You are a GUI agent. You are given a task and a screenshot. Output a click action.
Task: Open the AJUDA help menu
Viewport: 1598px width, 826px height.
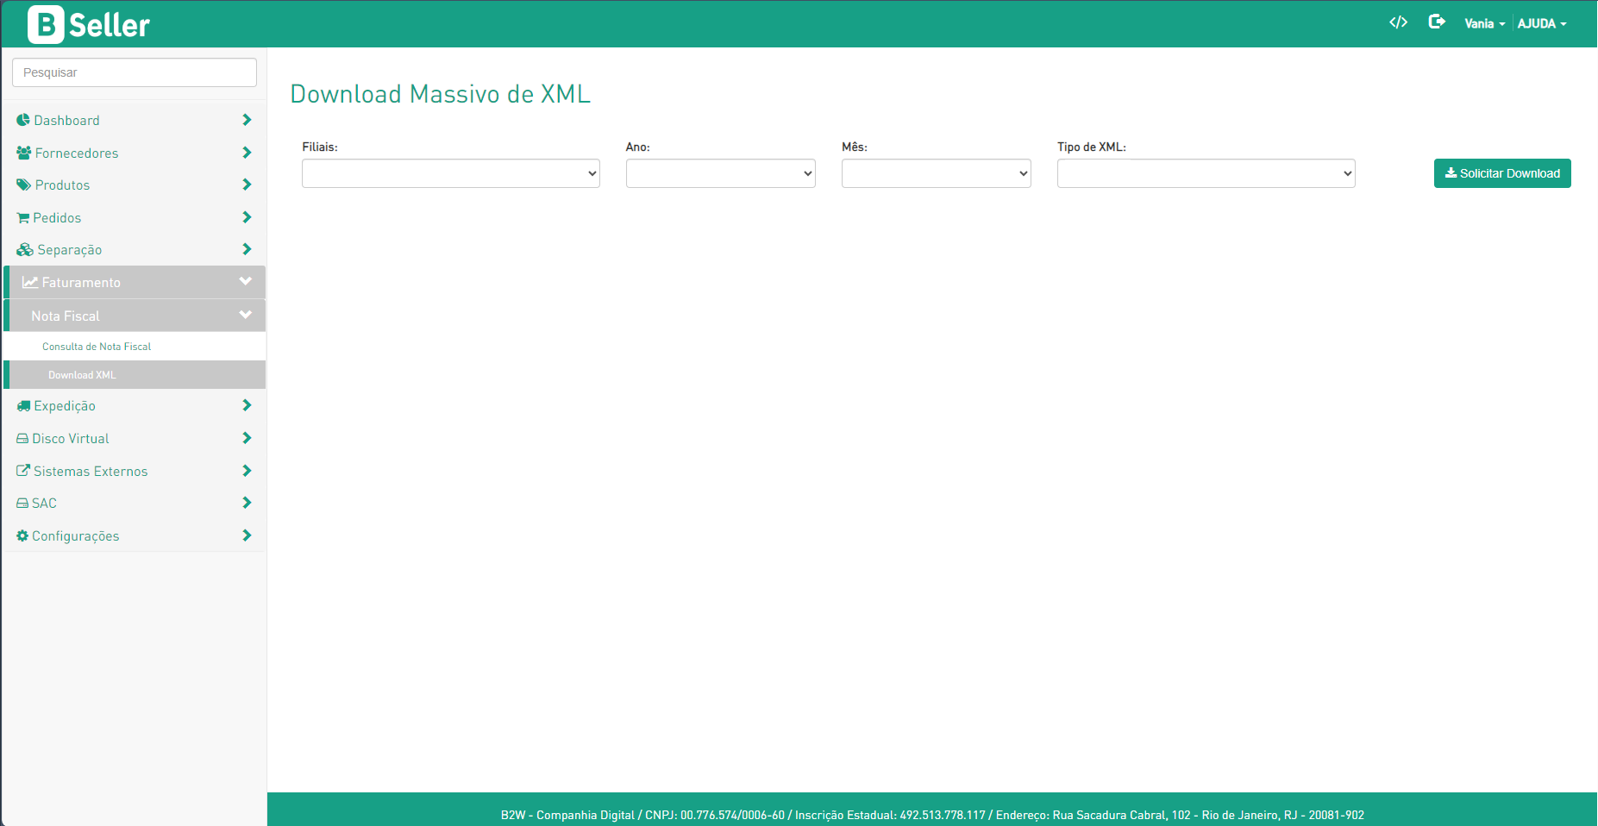(1542, 24)
